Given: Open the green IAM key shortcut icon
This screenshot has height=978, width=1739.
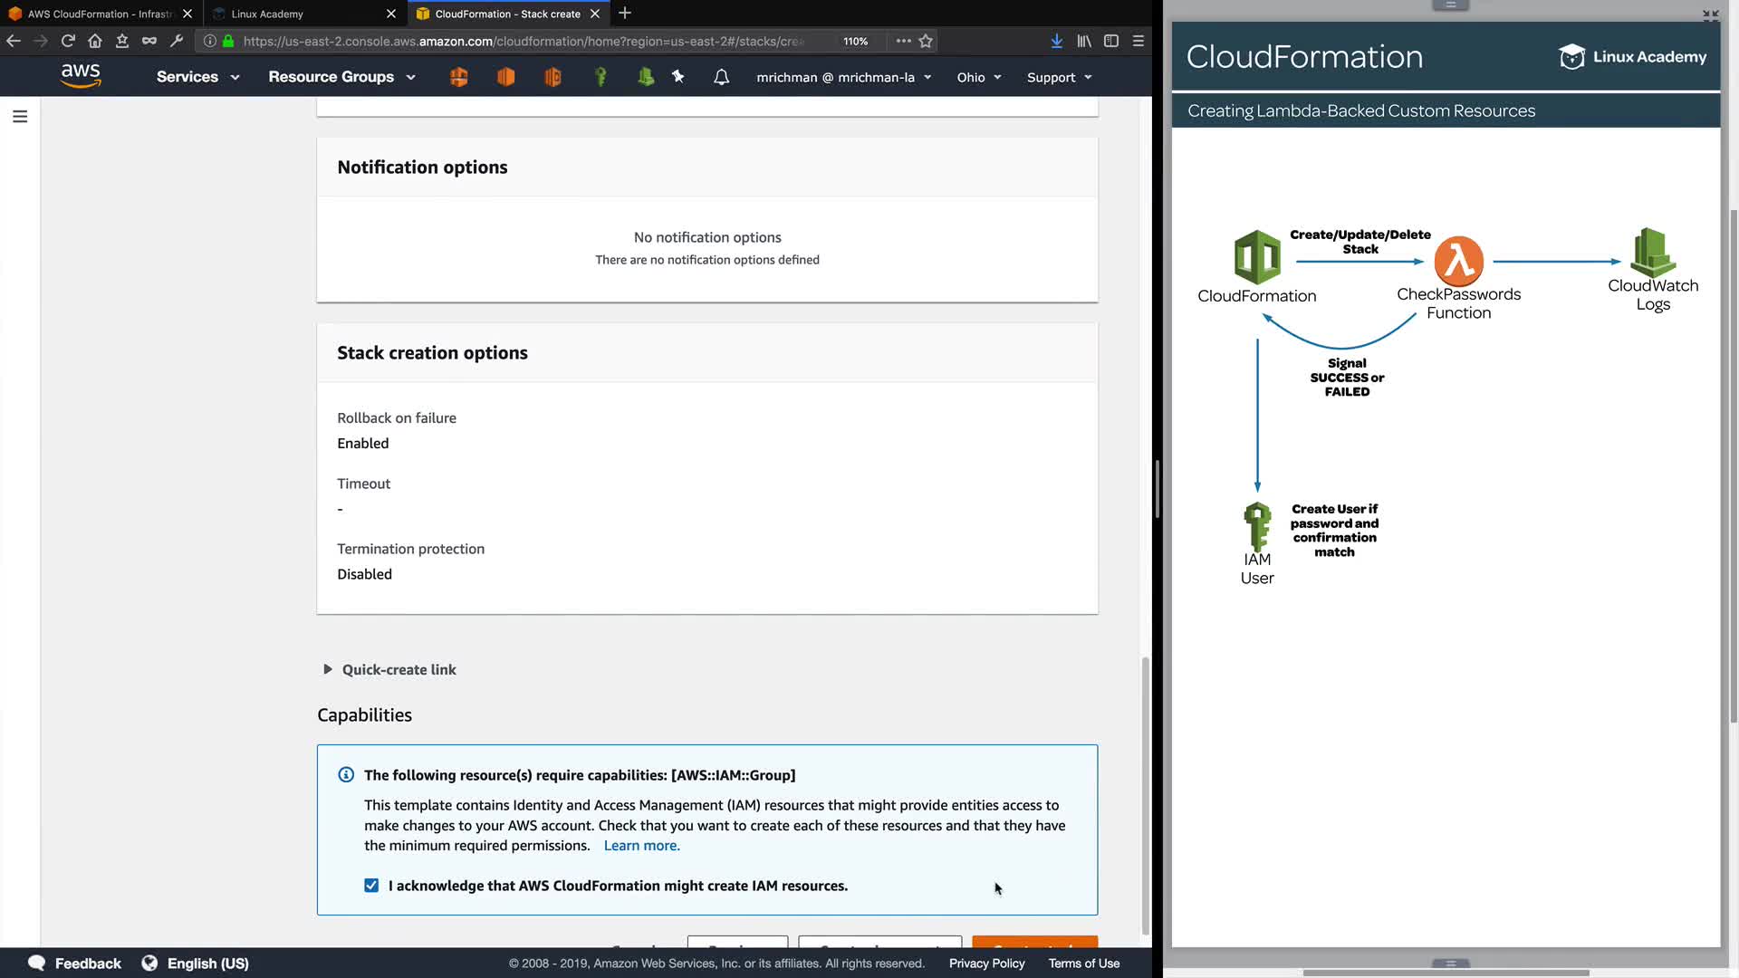Looking at the screenshot, I should pos(600,77).
